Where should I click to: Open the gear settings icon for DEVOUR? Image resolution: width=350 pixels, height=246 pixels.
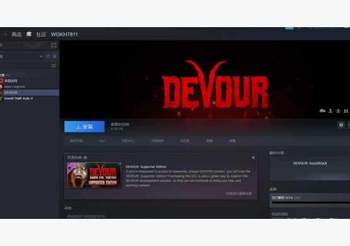click(341, 125)
